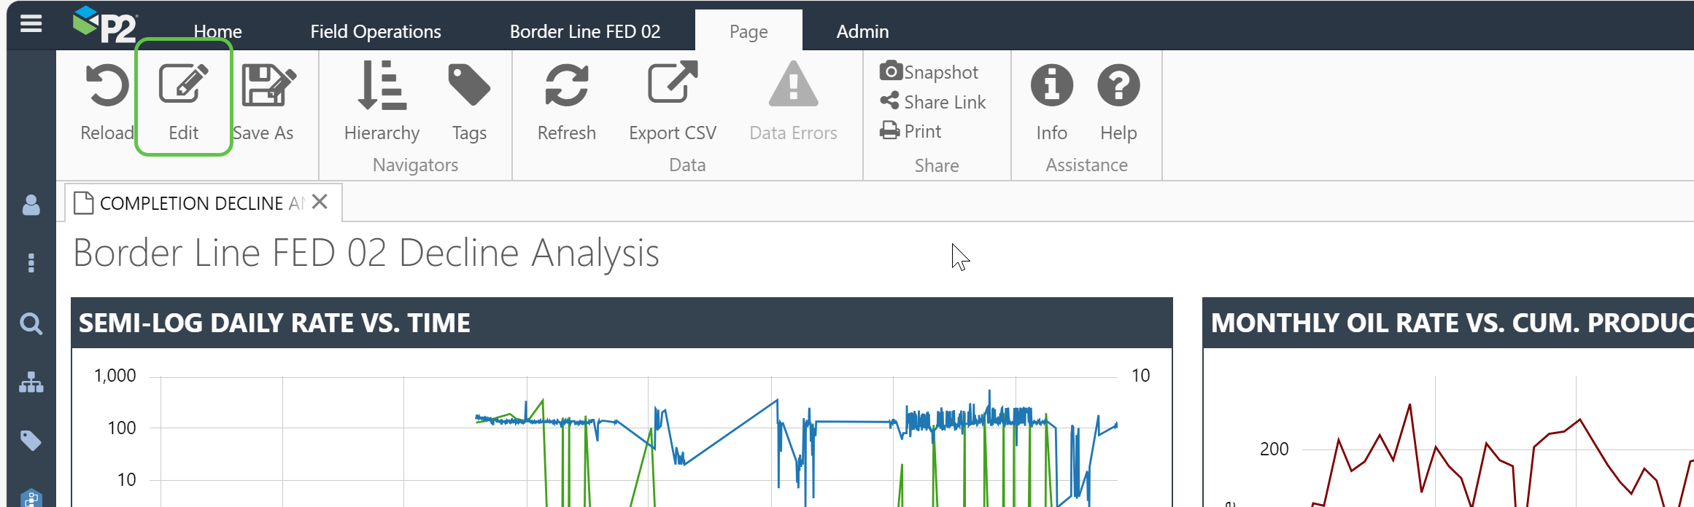Toggle the hamburger menu
This screenshot has height=507, width=1694.
31,24
